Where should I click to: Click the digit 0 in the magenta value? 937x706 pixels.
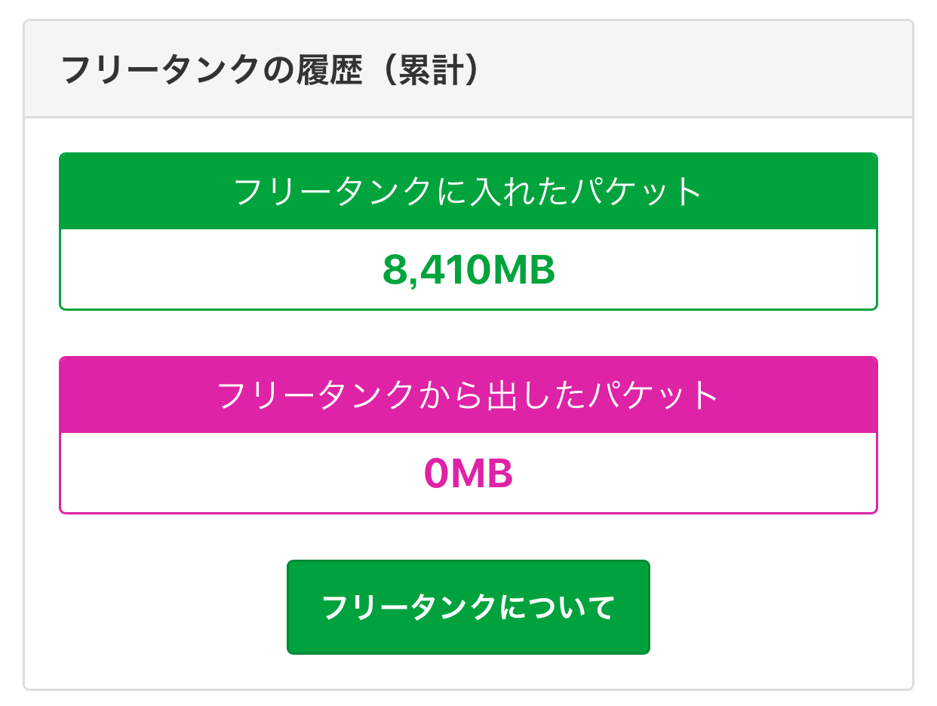(x=436, y=474)
